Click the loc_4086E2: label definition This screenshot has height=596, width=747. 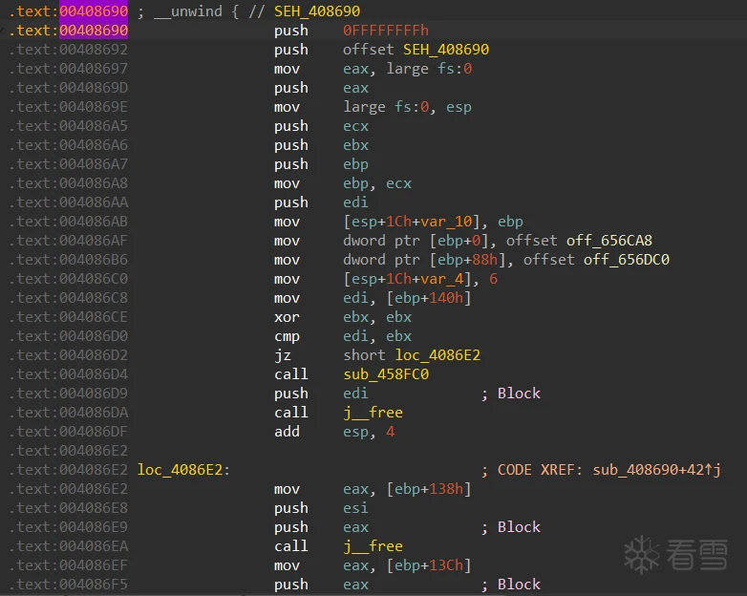[183, 470]
